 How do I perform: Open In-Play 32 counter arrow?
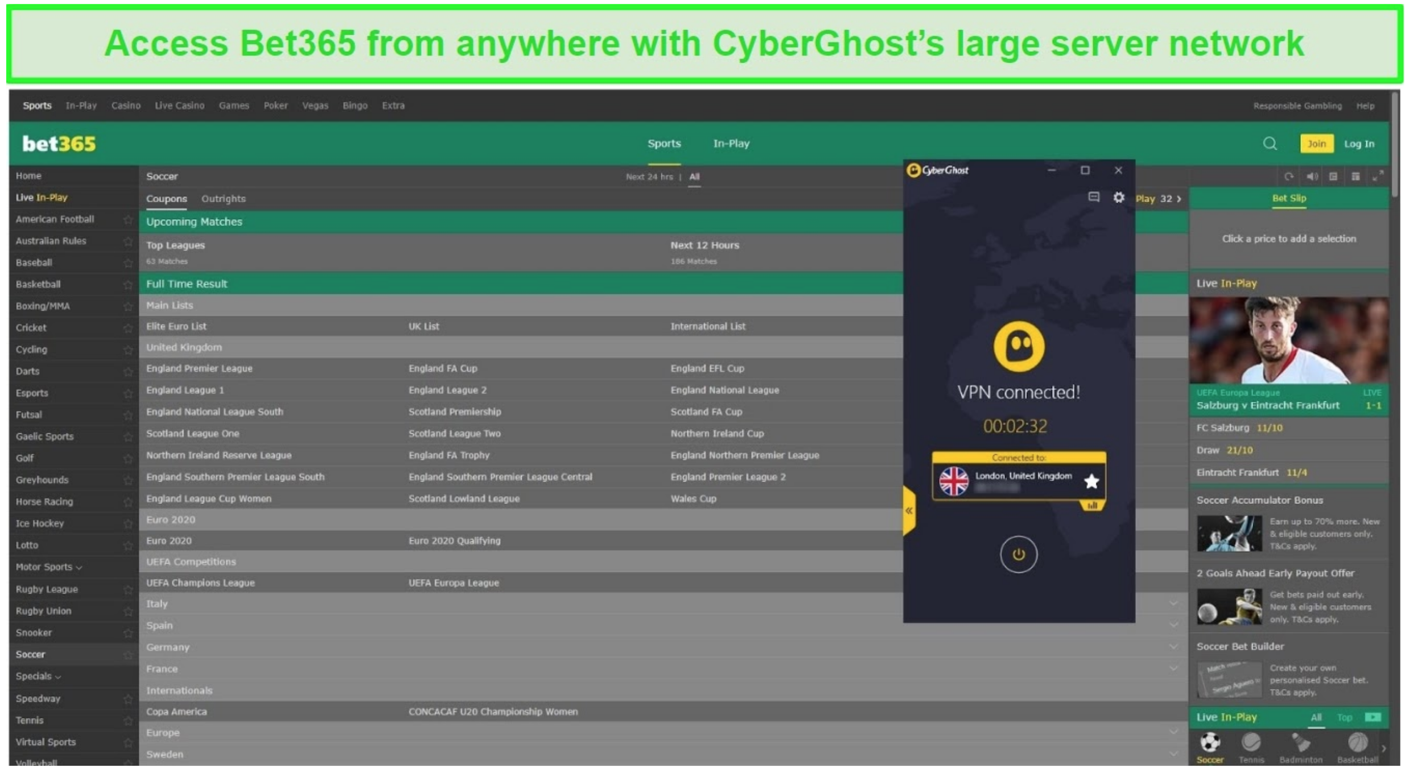coord(1179,199)
